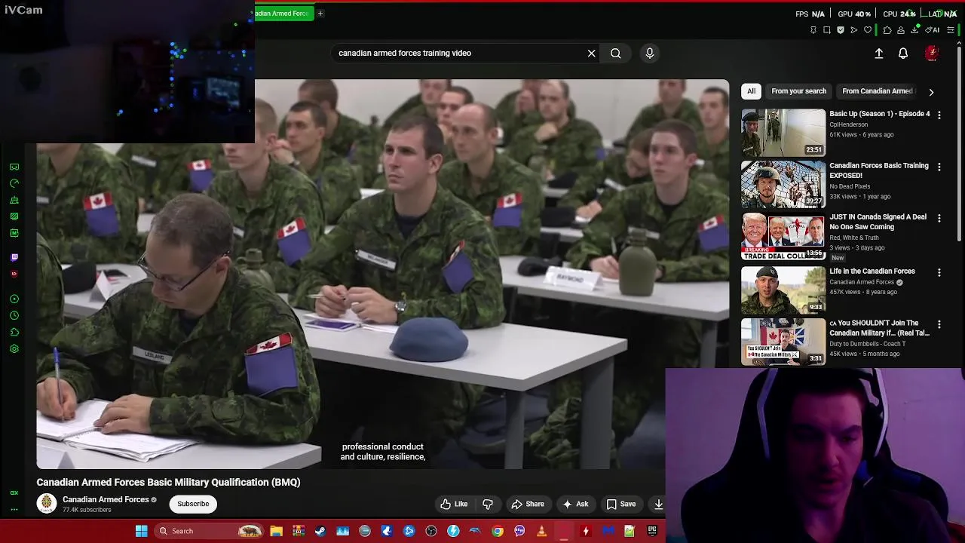
Task: Open the Windows Start menu
Action: pos(141,531)
